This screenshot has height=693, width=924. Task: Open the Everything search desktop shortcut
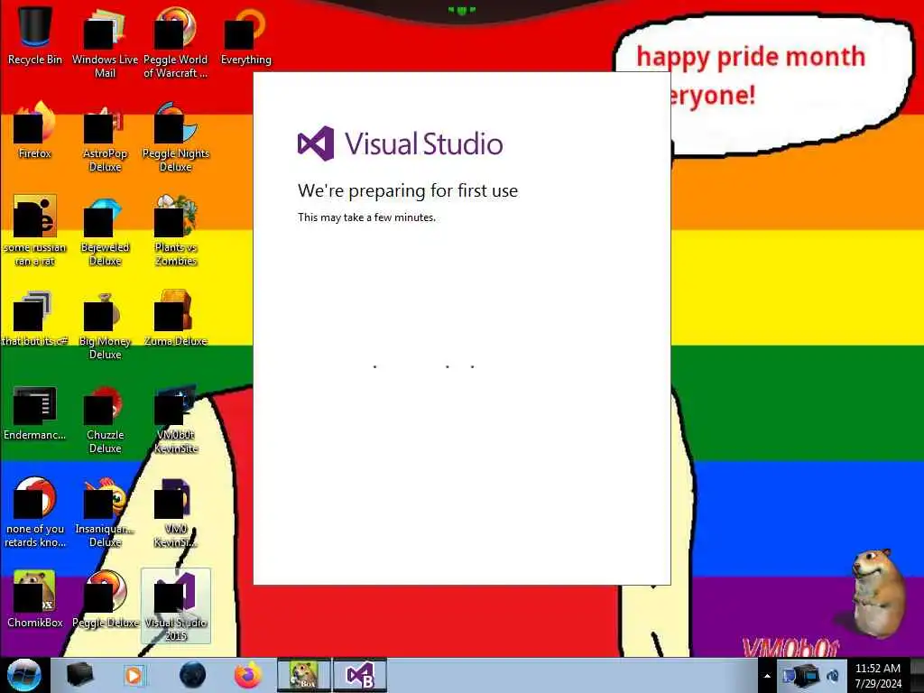pyautogui.click(x=245, y=36)
